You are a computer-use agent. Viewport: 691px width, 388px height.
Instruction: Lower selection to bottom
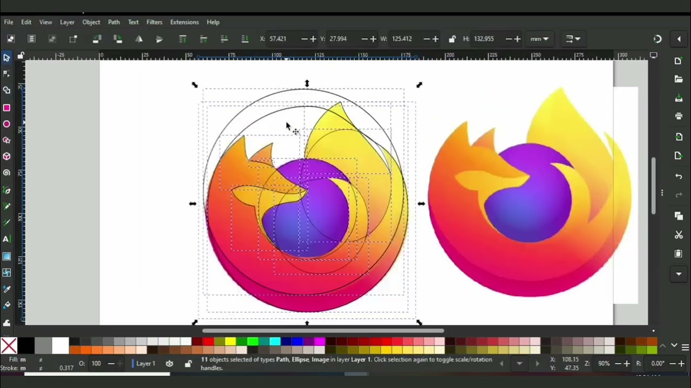(x=245, y=39)
